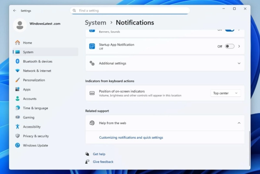Click the Windows Update icon
Screen dimensions: 260x174
pyautogui.click(x=18, y=145)
